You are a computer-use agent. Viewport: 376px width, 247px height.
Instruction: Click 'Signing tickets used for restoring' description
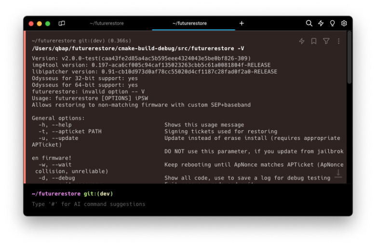tap(221, 132)
